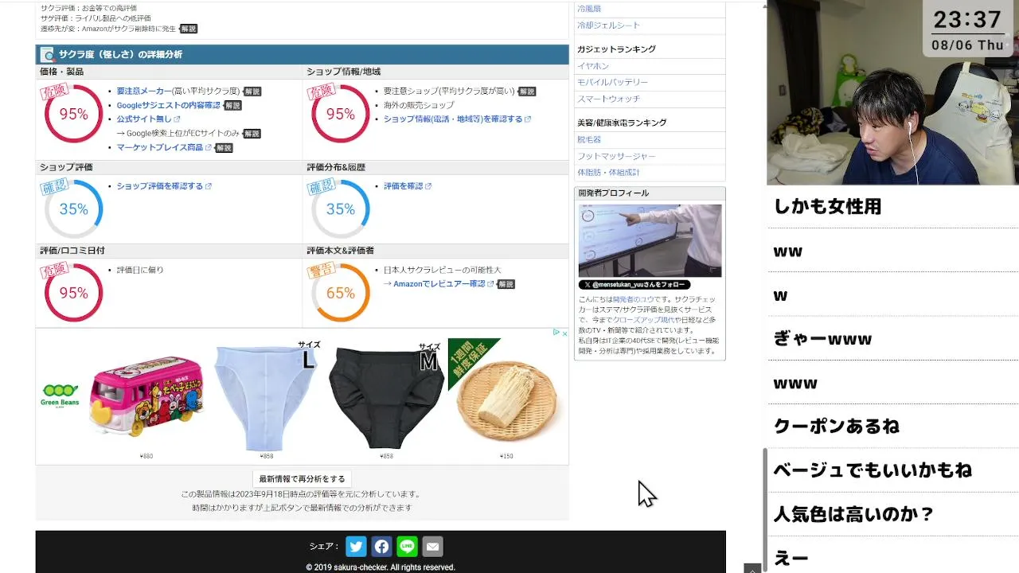Click the 95% gauge under 評価/口コミ日付
Image resolution: width=1019 pixels, height=573 pixels.
pyautogui.click(x=73, y=293)
